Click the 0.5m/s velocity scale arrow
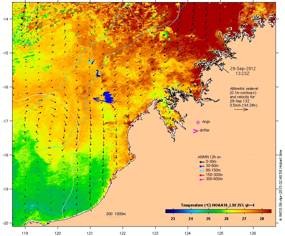The width and height of the screenshot is (285, 236). point(241,109)
